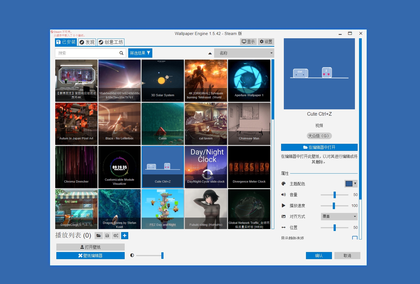420x284 pixels.
Task: Switch to the 创意工坊 tab
Action: 110,42
